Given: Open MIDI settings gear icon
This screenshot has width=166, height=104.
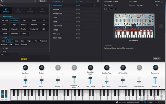Looking at the screenshot, I should pos(117,102).
